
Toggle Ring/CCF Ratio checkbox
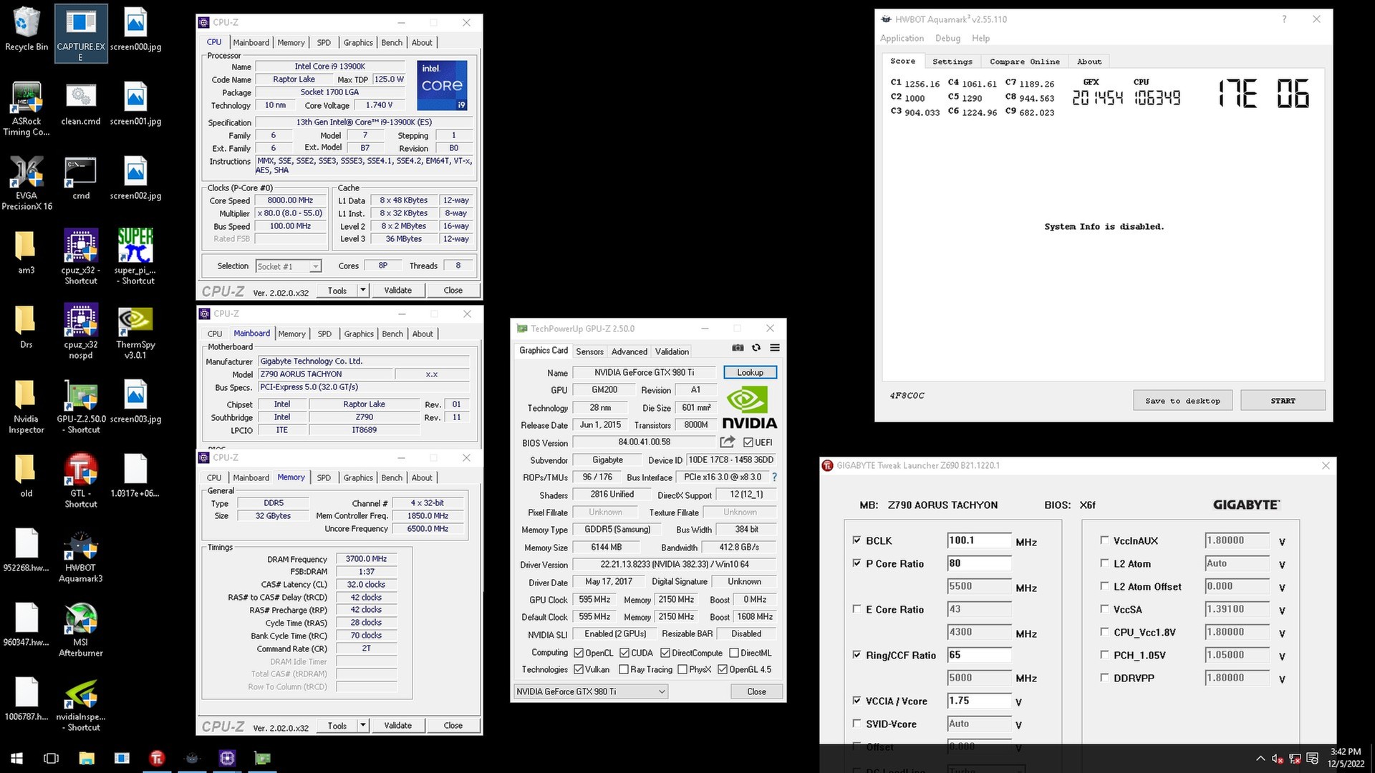tap(857, 655)
